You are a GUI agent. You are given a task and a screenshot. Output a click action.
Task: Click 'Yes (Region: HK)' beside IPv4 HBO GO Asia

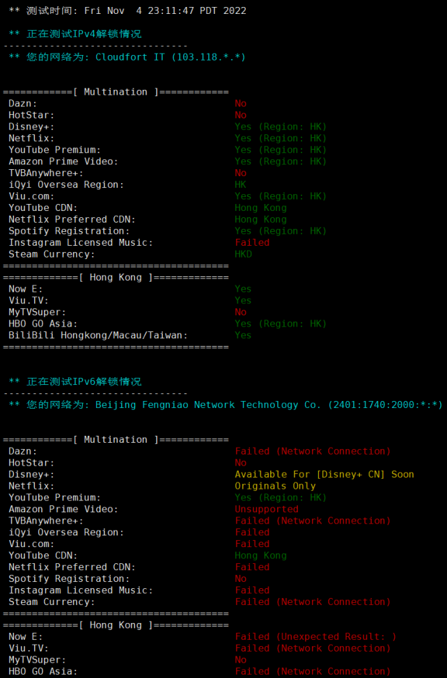point(281,324)
